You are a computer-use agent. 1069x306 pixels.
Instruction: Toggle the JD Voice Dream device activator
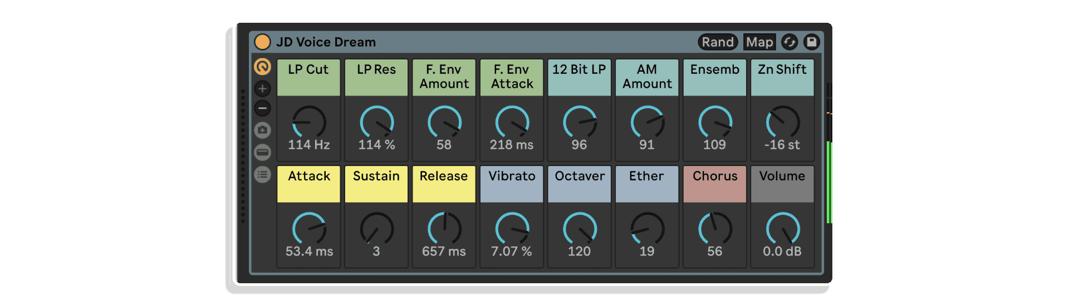pos(262,42)
